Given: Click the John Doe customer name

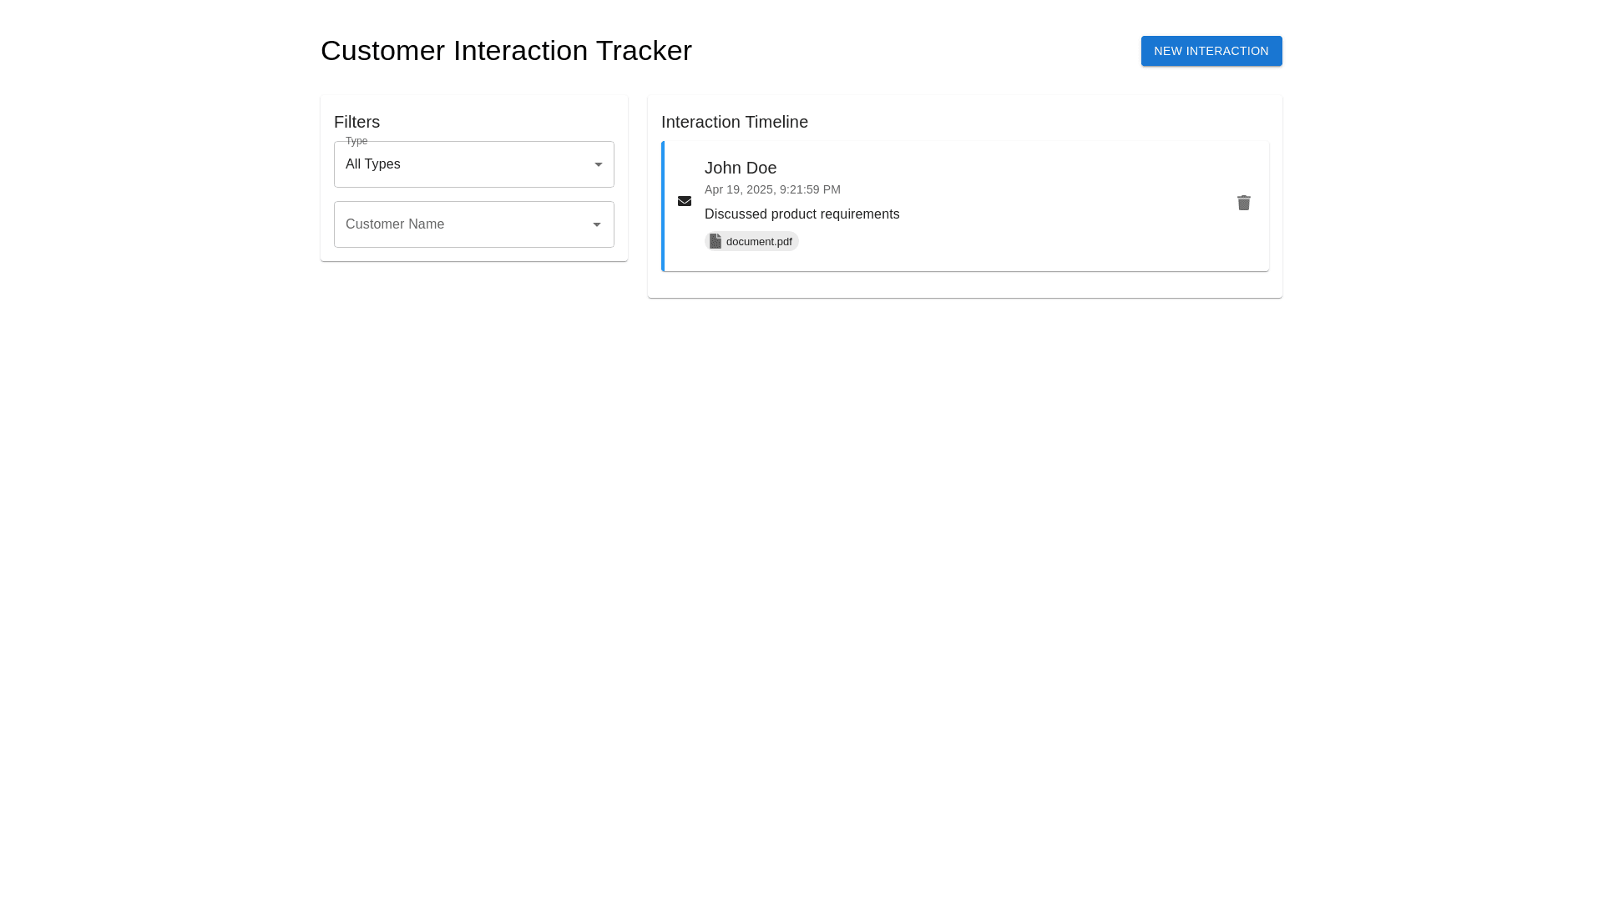Looking at the screenshot, I should tap(740, 168).
